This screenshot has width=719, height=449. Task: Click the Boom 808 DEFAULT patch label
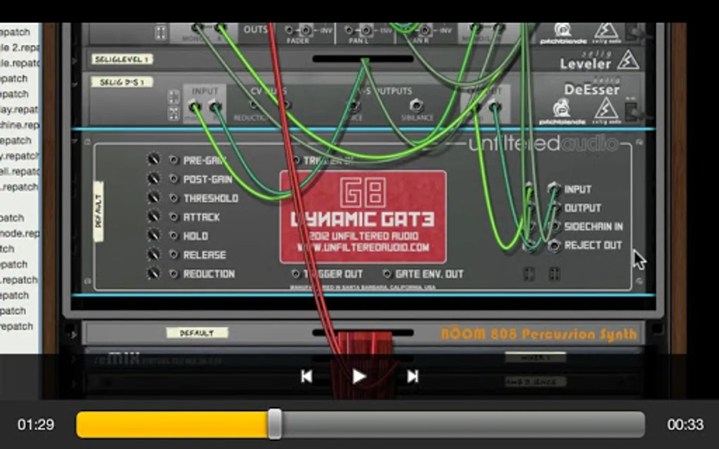197,333
